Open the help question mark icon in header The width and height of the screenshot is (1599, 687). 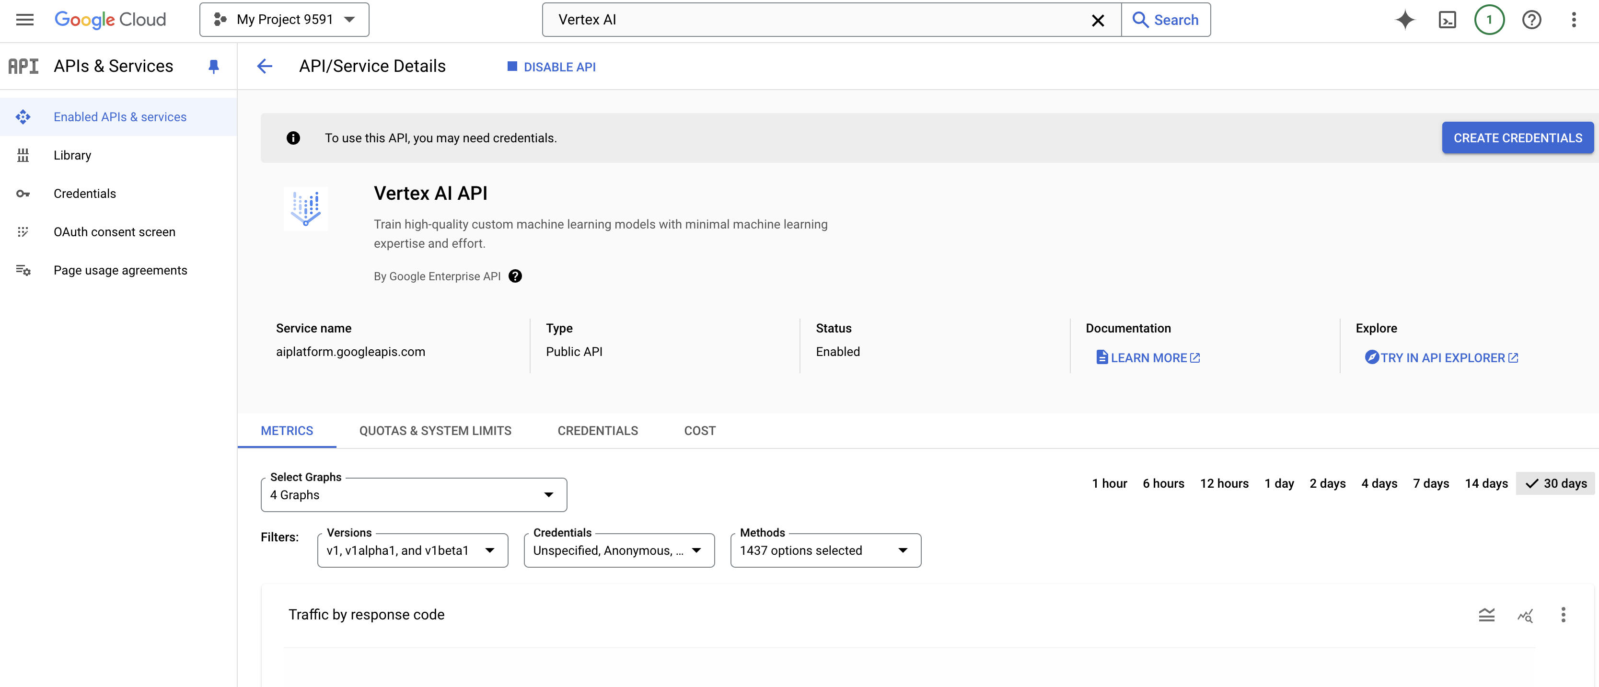(1531, 20)
